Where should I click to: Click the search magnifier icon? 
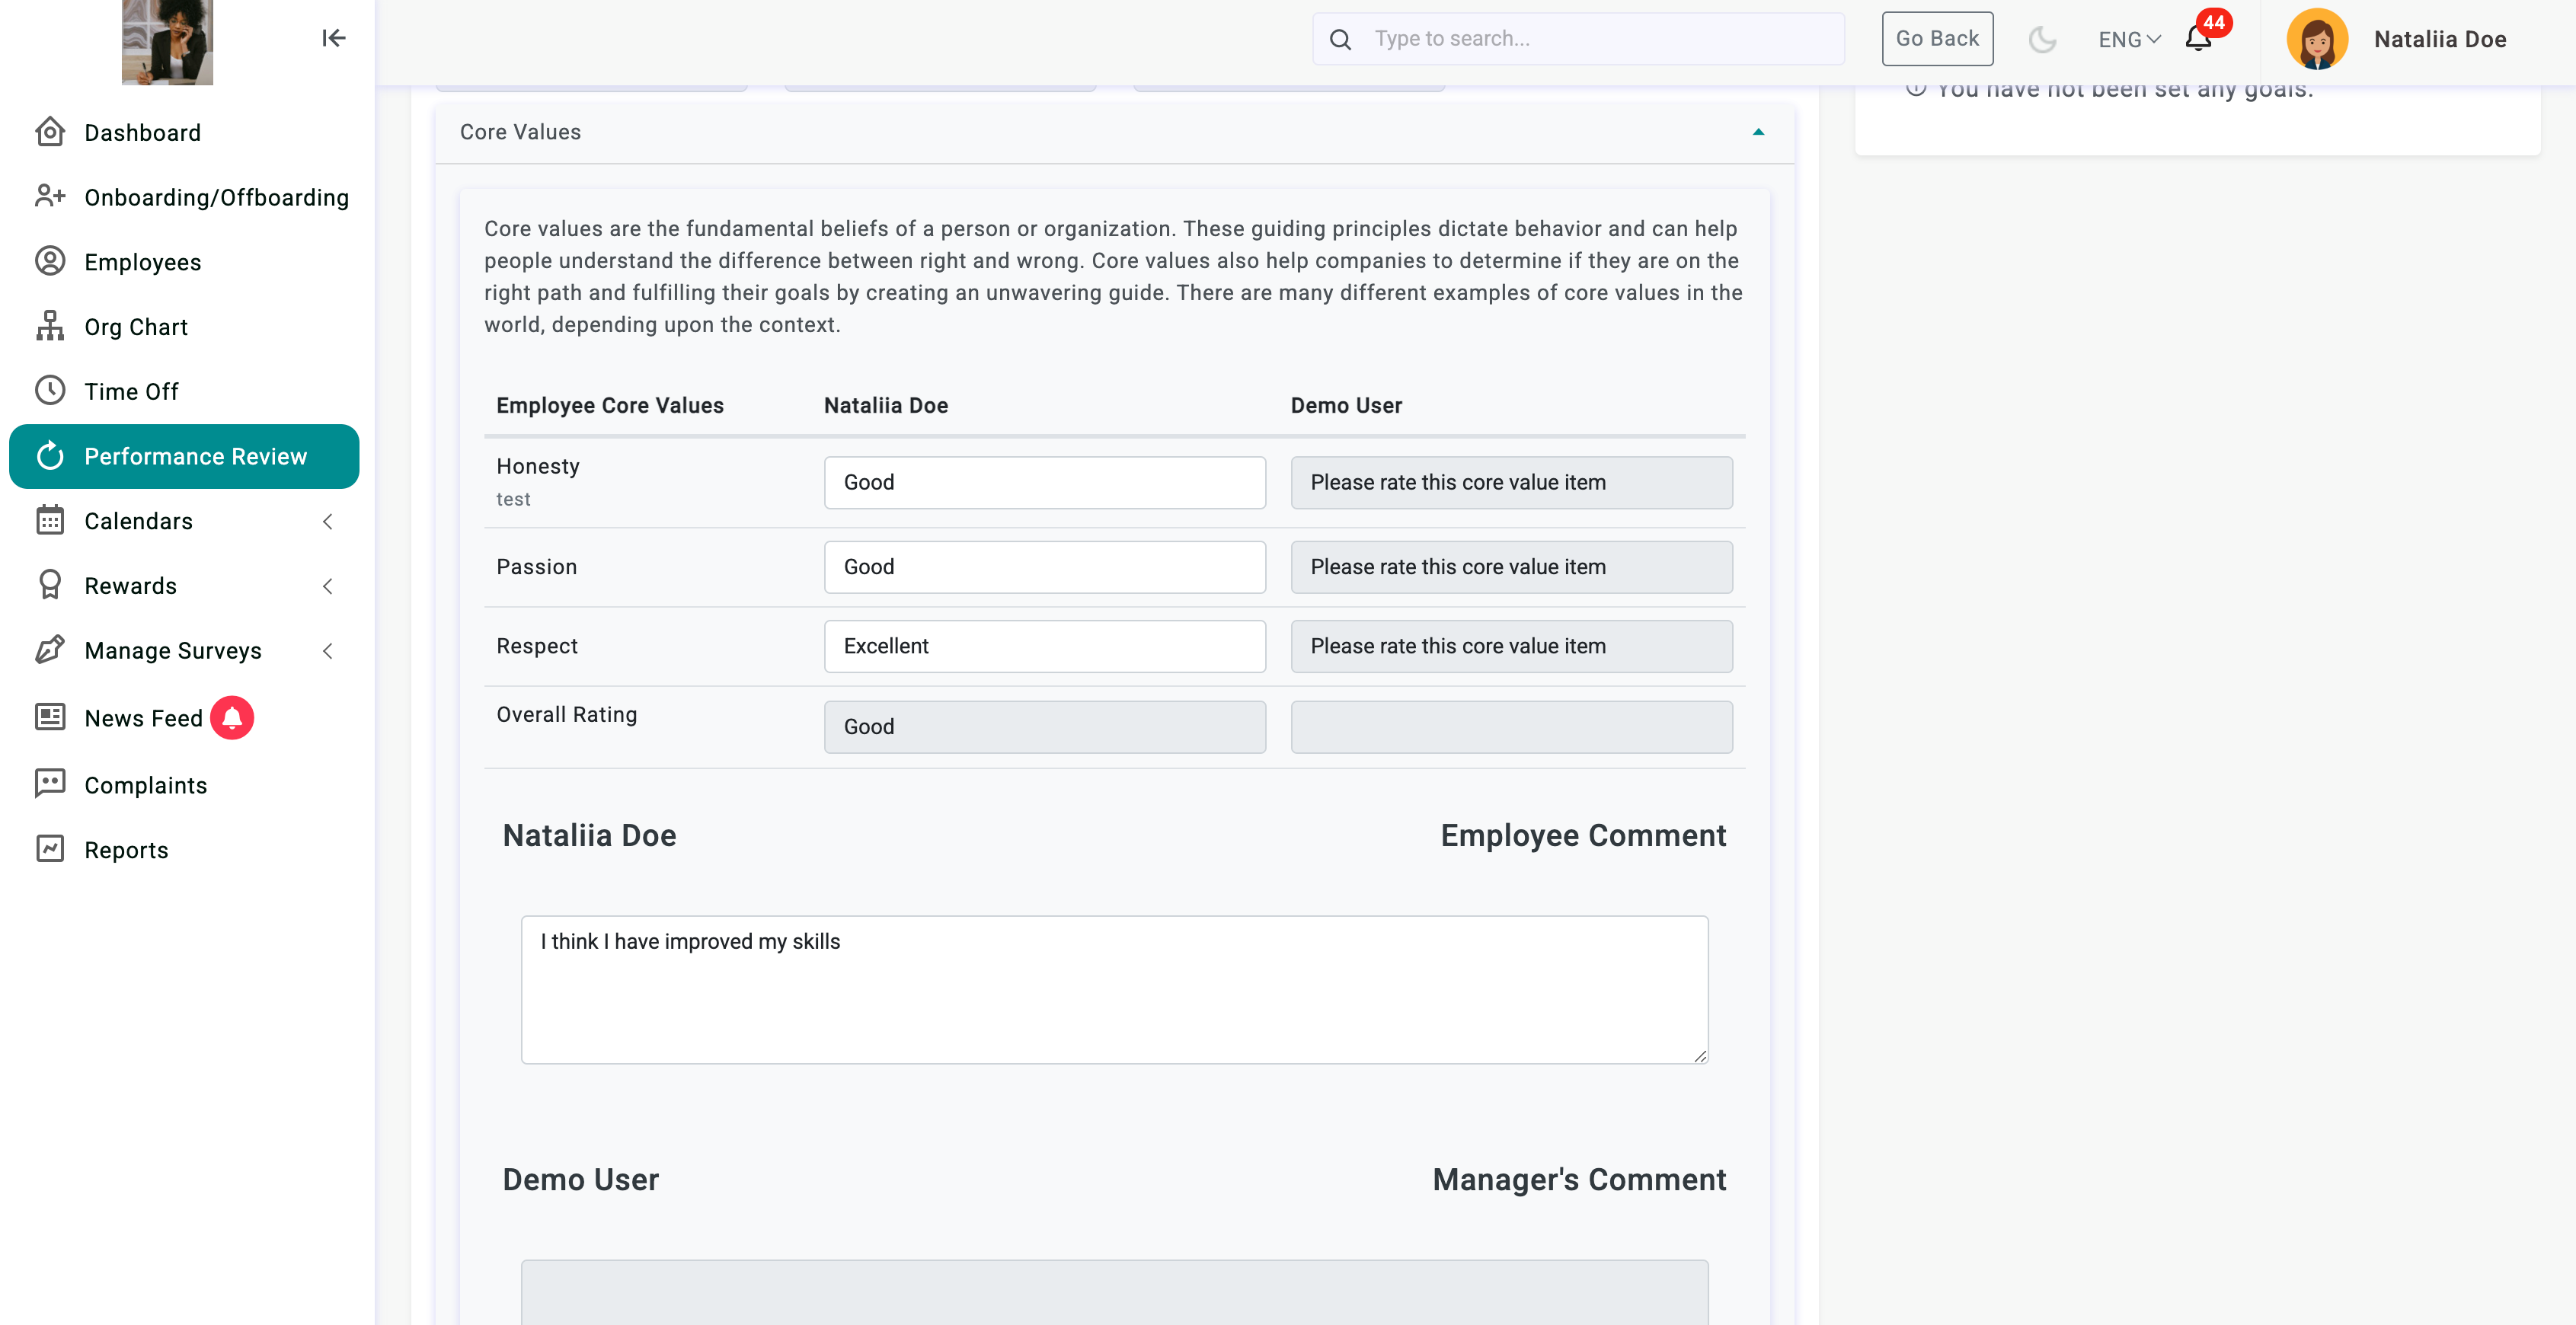click(1340, 39)
